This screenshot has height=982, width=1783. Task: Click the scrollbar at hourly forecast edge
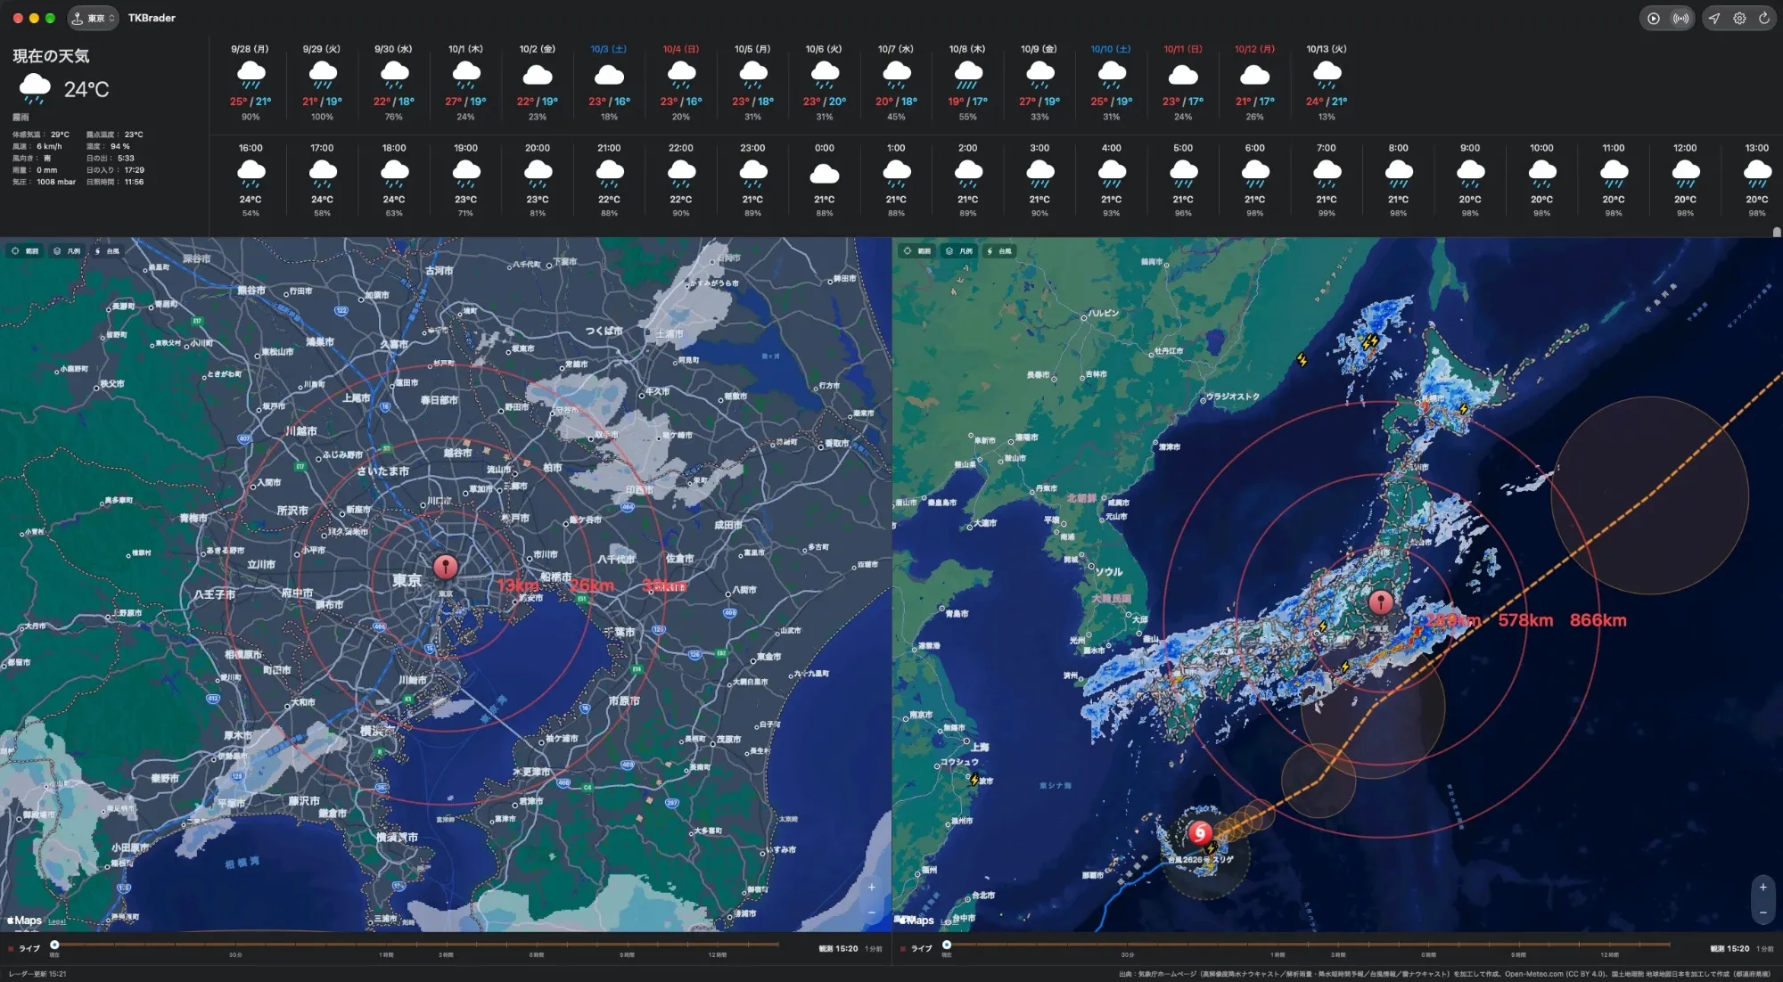tap(1776, 232)
